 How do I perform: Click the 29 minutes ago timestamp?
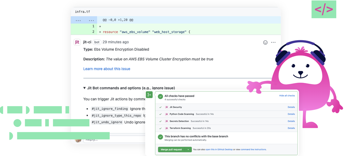pyautogui.click(x=116, y=42)
